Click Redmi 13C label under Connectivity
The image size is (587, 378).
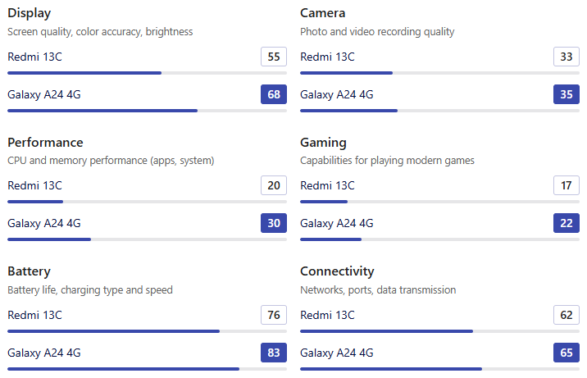click(x=328, y=315)
